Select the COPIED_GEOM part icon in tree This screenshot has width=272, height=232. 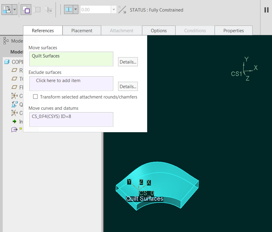pos(7,62)
